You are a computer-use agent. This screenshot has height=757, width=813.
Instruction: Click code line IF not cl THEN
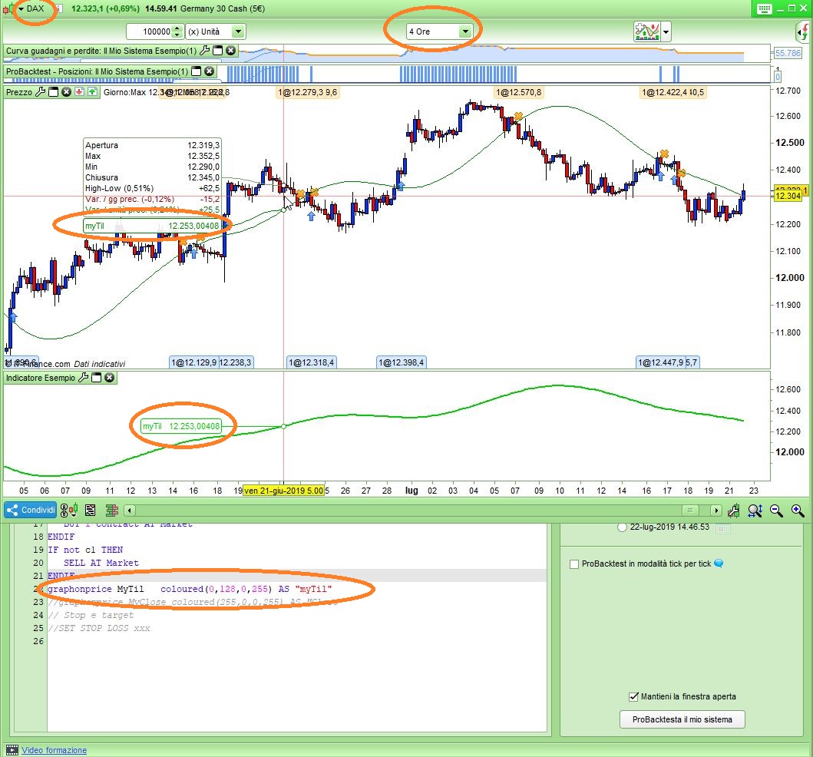pyautogui.click(x=85, y=550)
